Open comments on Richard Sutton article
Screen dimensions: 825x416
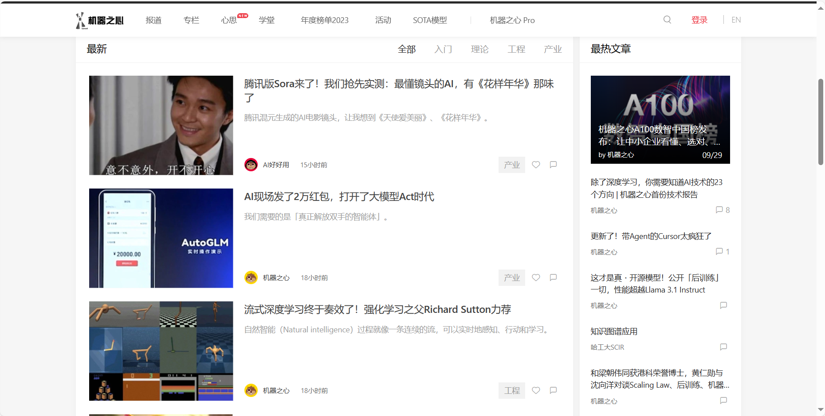tap(553, 390)
